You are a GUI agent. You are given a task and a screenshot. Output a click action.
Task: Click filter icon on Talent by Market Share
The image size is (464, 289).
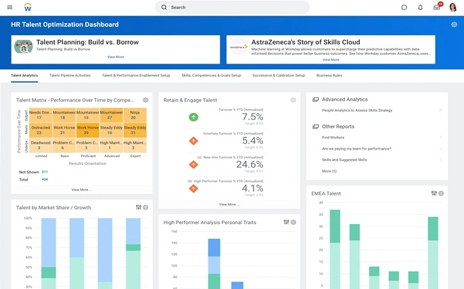click(x=138, y=207)
